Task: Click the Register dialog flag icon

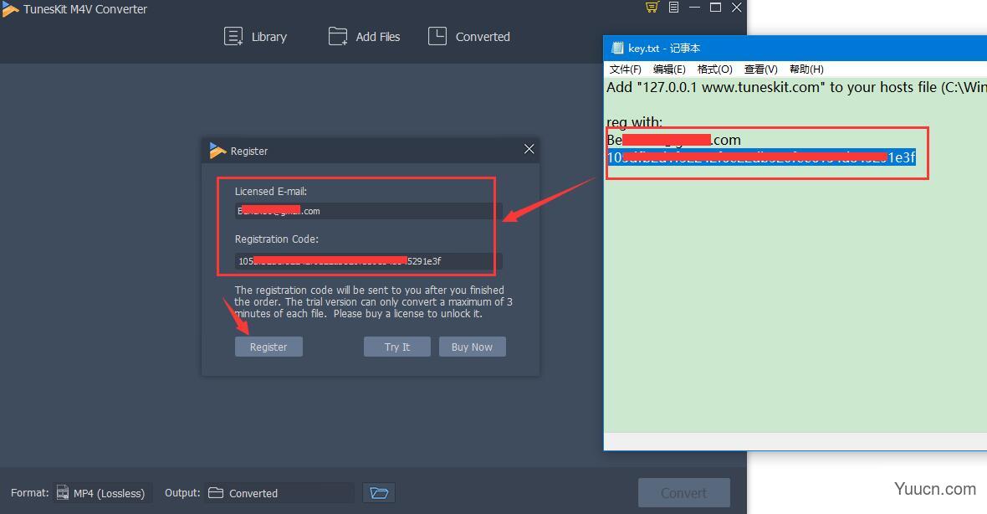Action: pos(215,150)
